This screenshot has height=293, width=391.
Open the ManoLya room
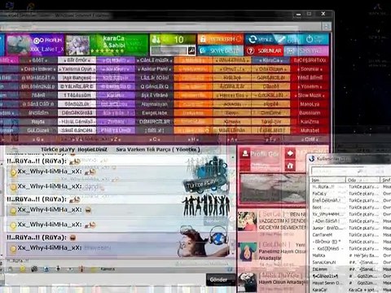310,104
